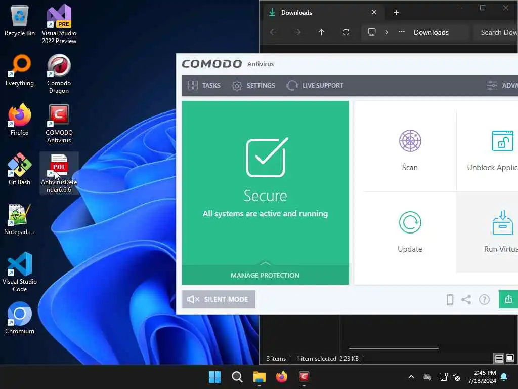The width and height of the screenshot is (518, 389).
Task: Open Firefox from the taskbar
Action: tap(281, 377)
